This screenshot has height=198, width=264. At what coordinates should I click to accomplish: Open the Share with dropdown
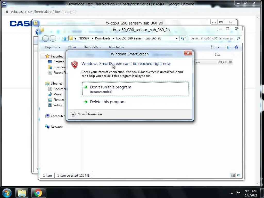coord(92,47)
